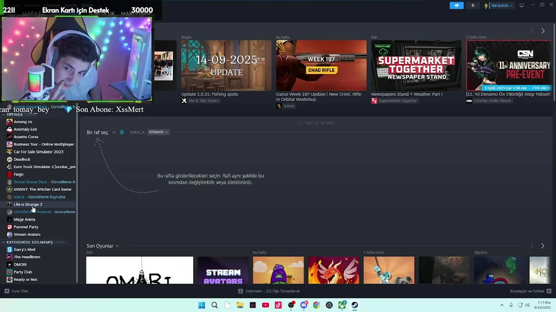Select Party Club in the library list
The image size is (556, 312).
[x=23, y=272]
